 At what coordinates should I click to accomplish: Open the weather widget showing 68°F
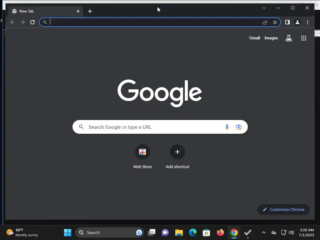(x=22, y=232)
